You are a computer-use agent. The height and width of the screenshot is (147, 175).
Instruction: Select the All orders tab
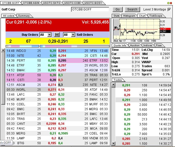coord(9,16)
